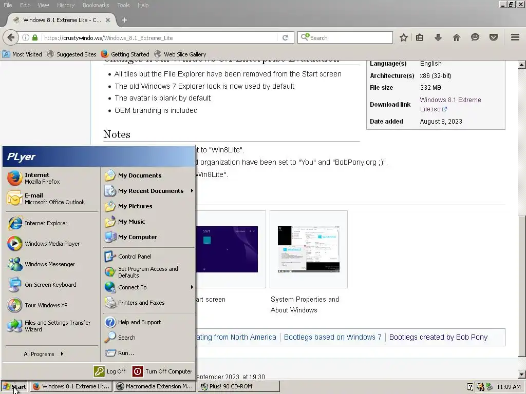Click the page scrollbar down arrow
This screenshot has height=394, width=526.
[522, 374]
